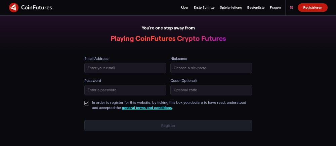Click the "Password" field label
Viewport: 336px width, 146px height.
coord(93,81)
